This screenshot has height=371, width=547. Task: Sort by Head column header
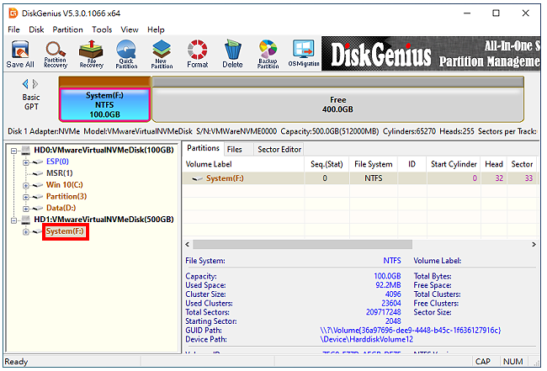tap(494, 164)
